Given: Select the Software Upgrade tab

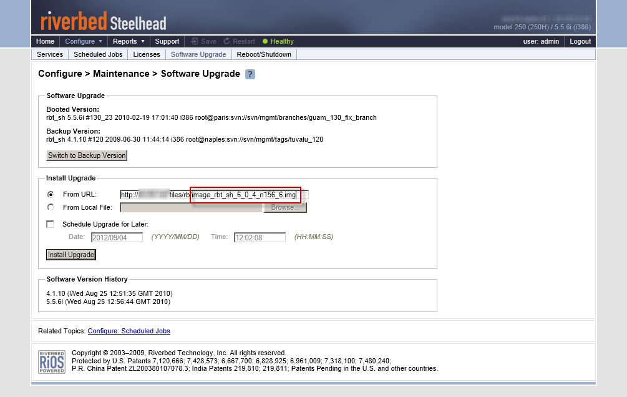Looking at the screenshot, I should pyautogui.click(x=198, y=54).
